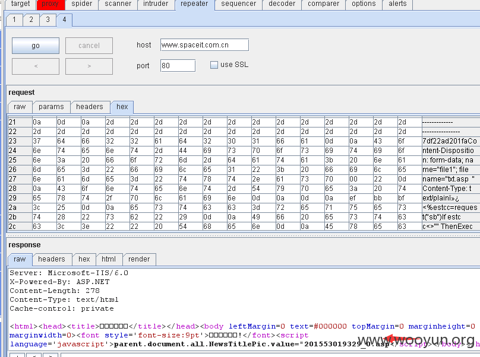Go to previous request with < button

pyautogui.click(x=36, y=66)
